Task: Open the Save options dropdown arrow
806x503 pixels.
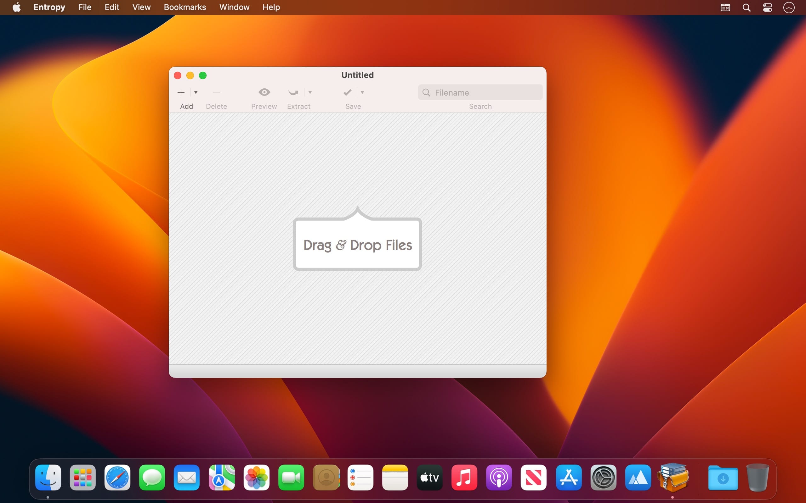Action: click(x=362, y=92)
